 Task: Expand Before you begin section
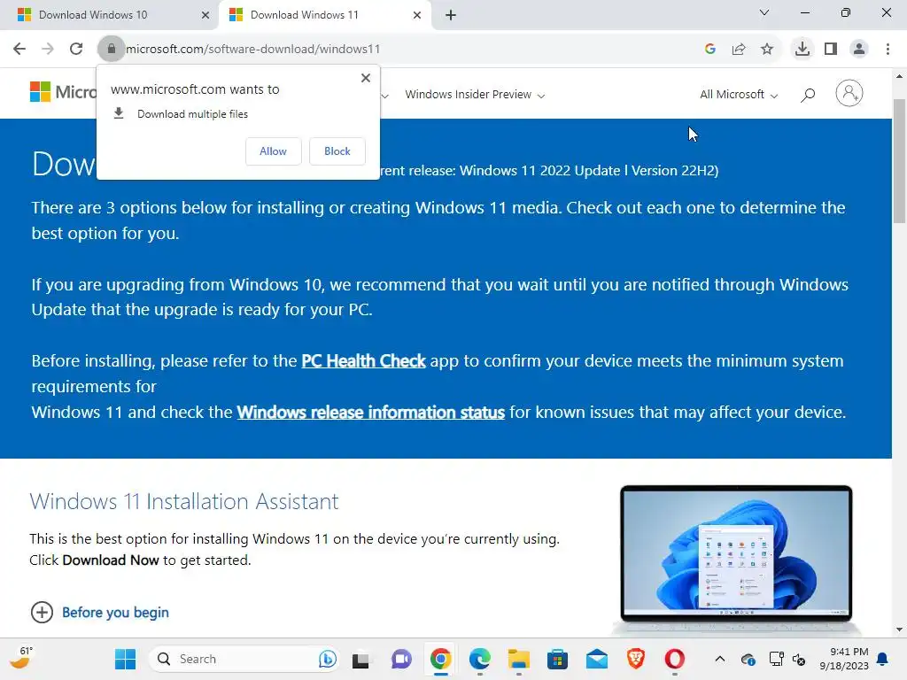click(99, 613)
